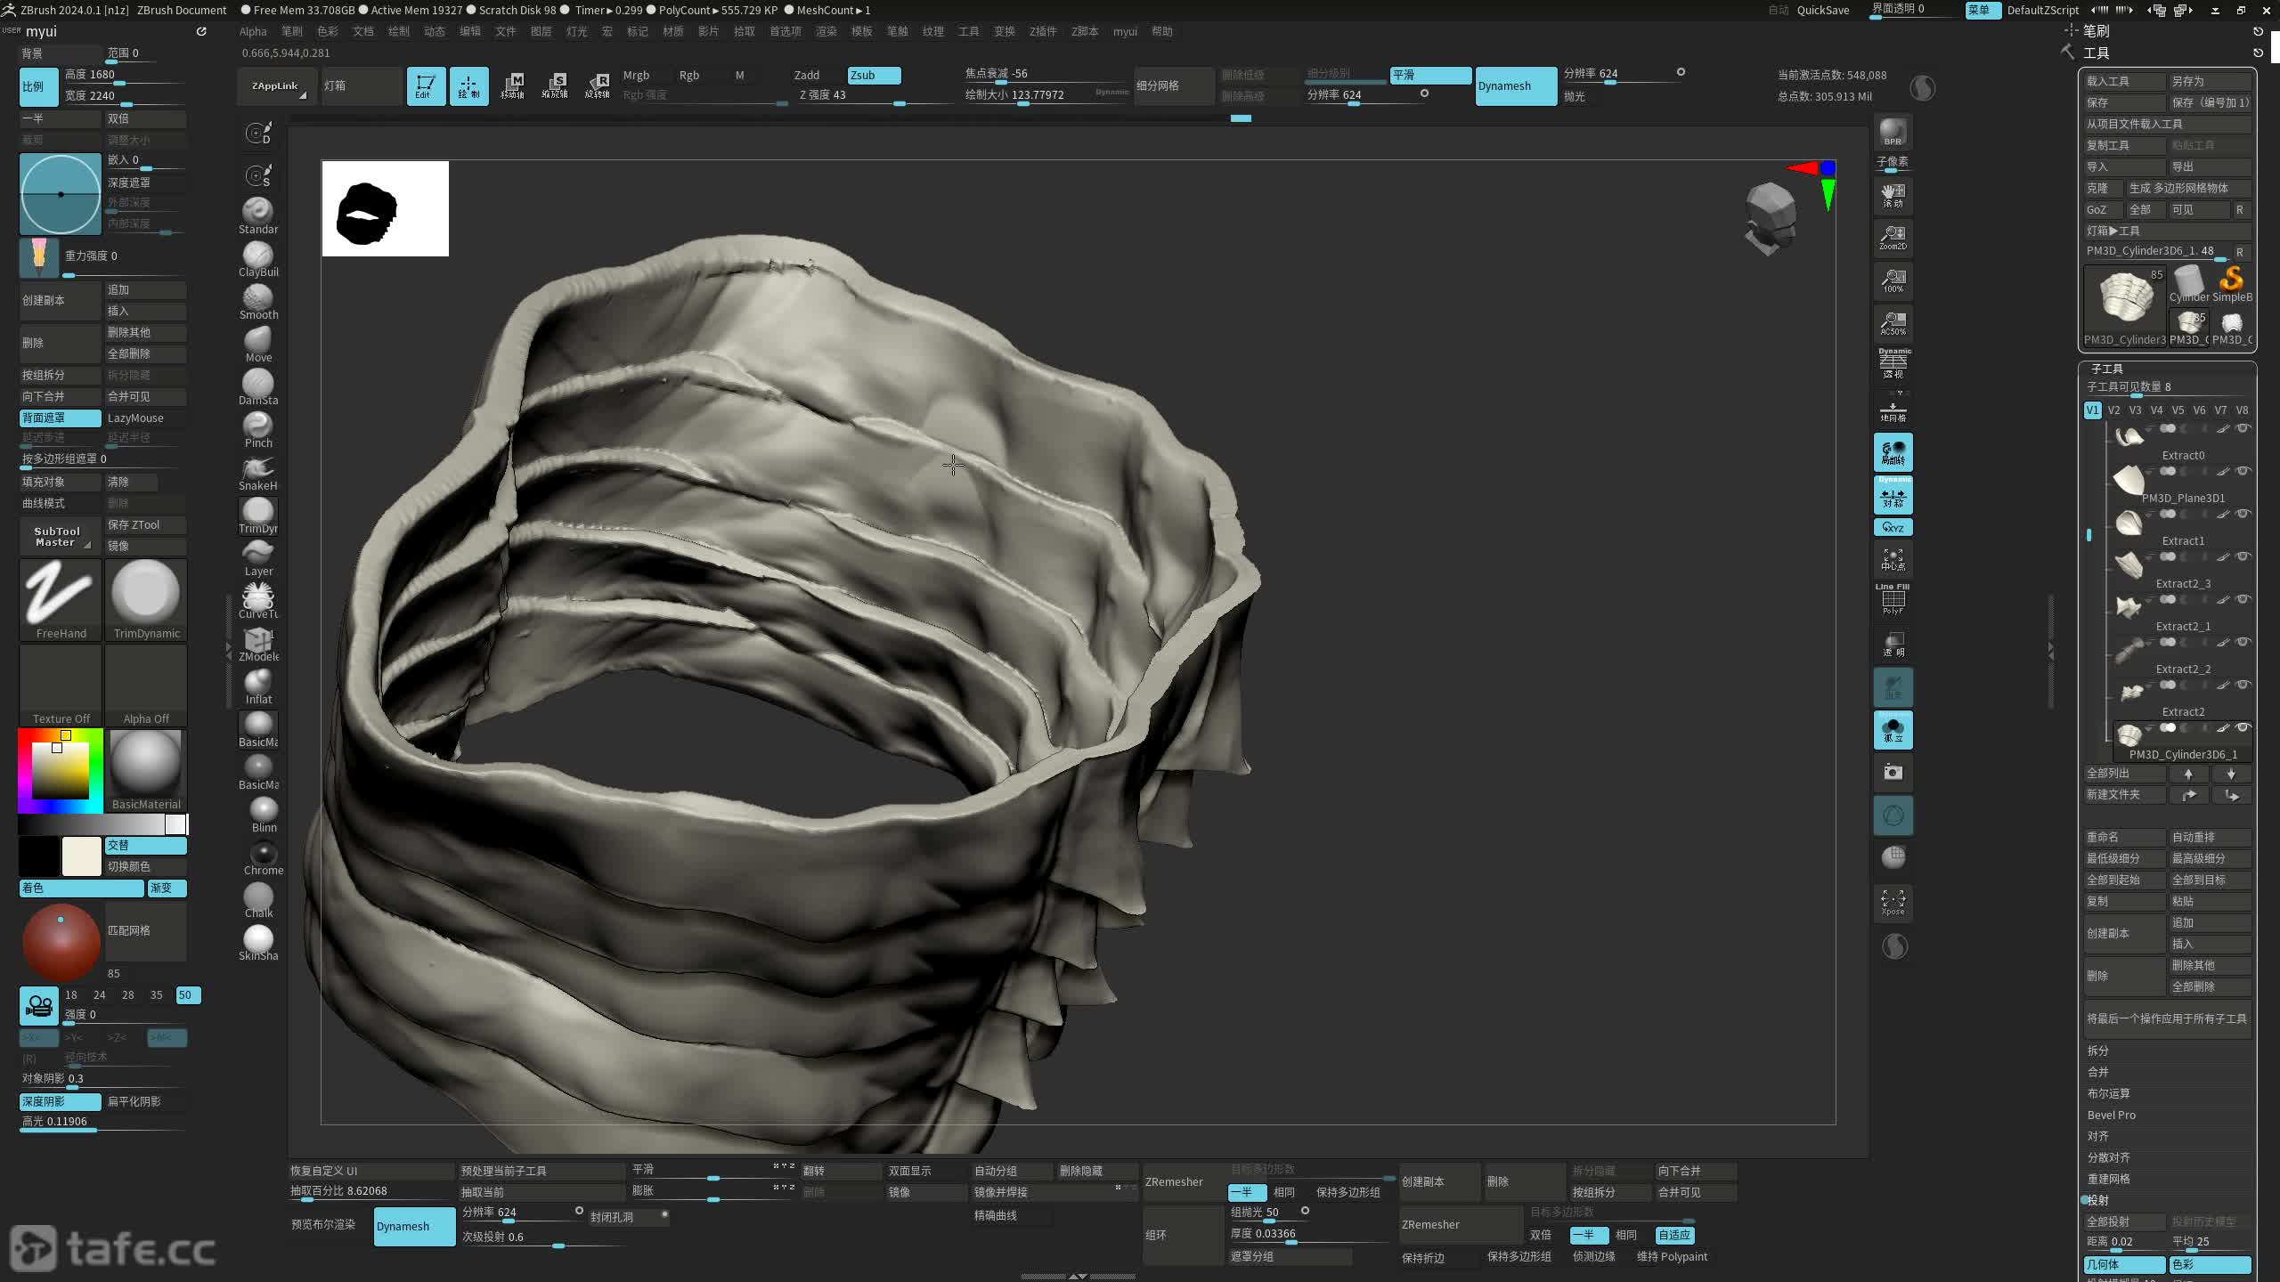The height and width of the screenshot is (1282, 2280).
Task: Open the Z插件 menu
Action: (x=1042, y=31)
